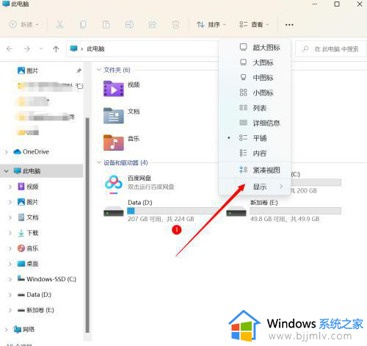Image resolution: width=367 pixels, height=346 pixels.
Task: Click the Delete trash icon in toolbar
Action: (175, 24)
